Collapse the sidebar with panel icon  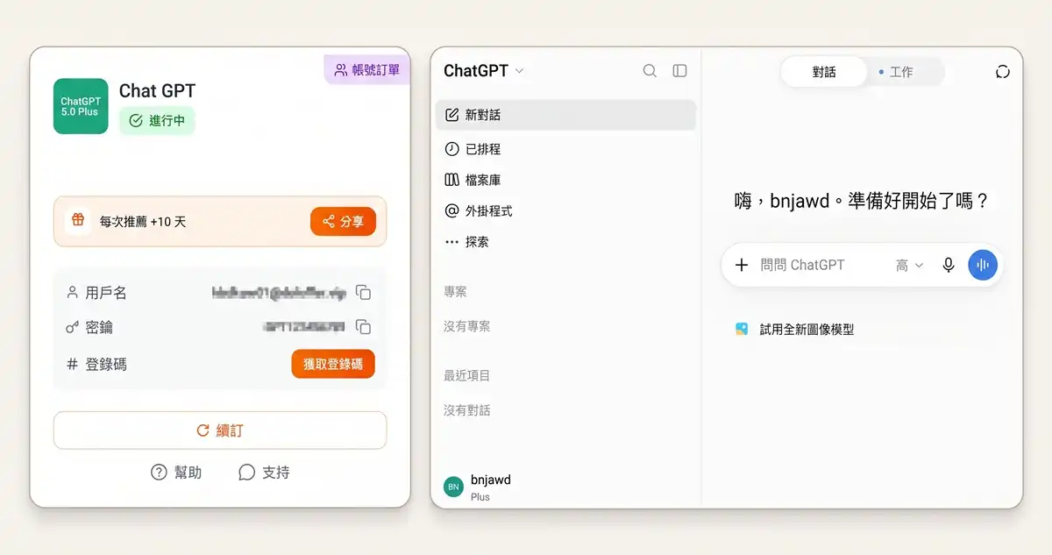679,71
